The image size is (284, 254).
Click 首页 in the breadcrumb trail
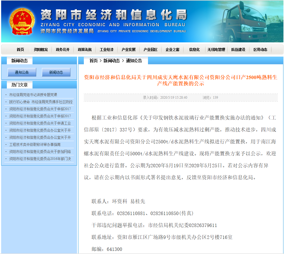(x=94, y=61)
